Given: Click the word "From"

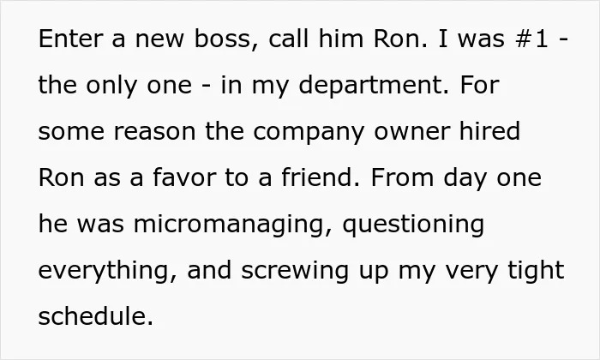Looking at the screenshot, I should [x=402, y=178].
